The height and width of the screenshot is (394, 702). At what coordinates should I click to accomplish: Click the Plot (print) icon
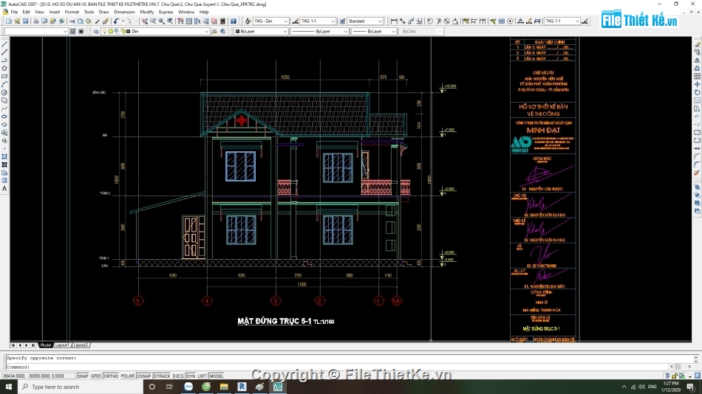pyautogui.click(x=36, y=21)
